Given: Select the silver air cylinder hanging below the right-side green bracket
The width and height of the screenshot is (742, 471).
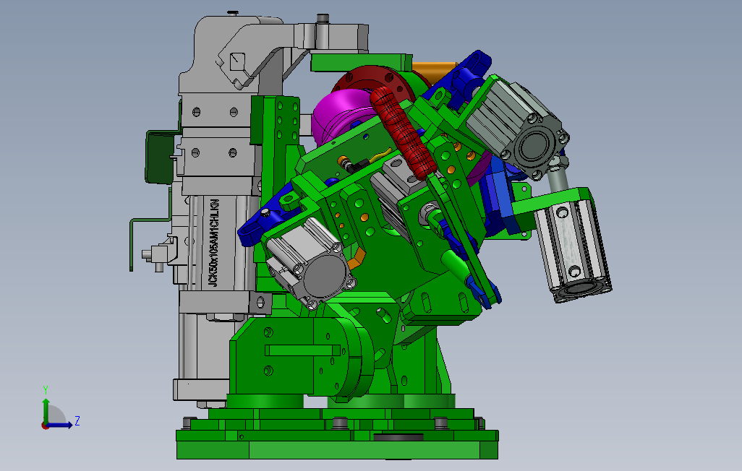Looking at the screenshot, I should click(573, 251).
